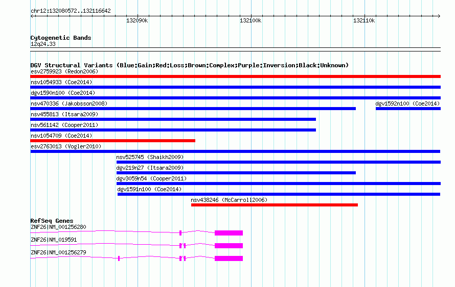Open variant label nsv1054933 (Coe2014)
455x287 pixels.
61,82
